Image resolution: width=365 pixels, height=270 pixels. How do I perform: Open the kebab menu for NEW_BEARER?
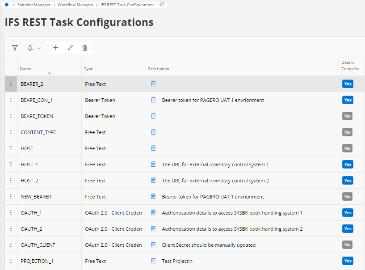pyautogui.click(x=10, y=196)
